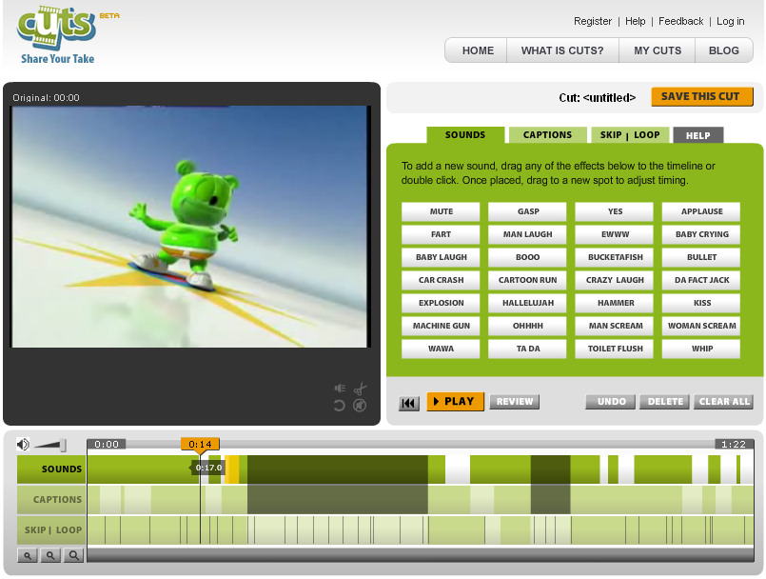
Task: Select the Ohhhh sound effect
Action: (x=527, y=326)
